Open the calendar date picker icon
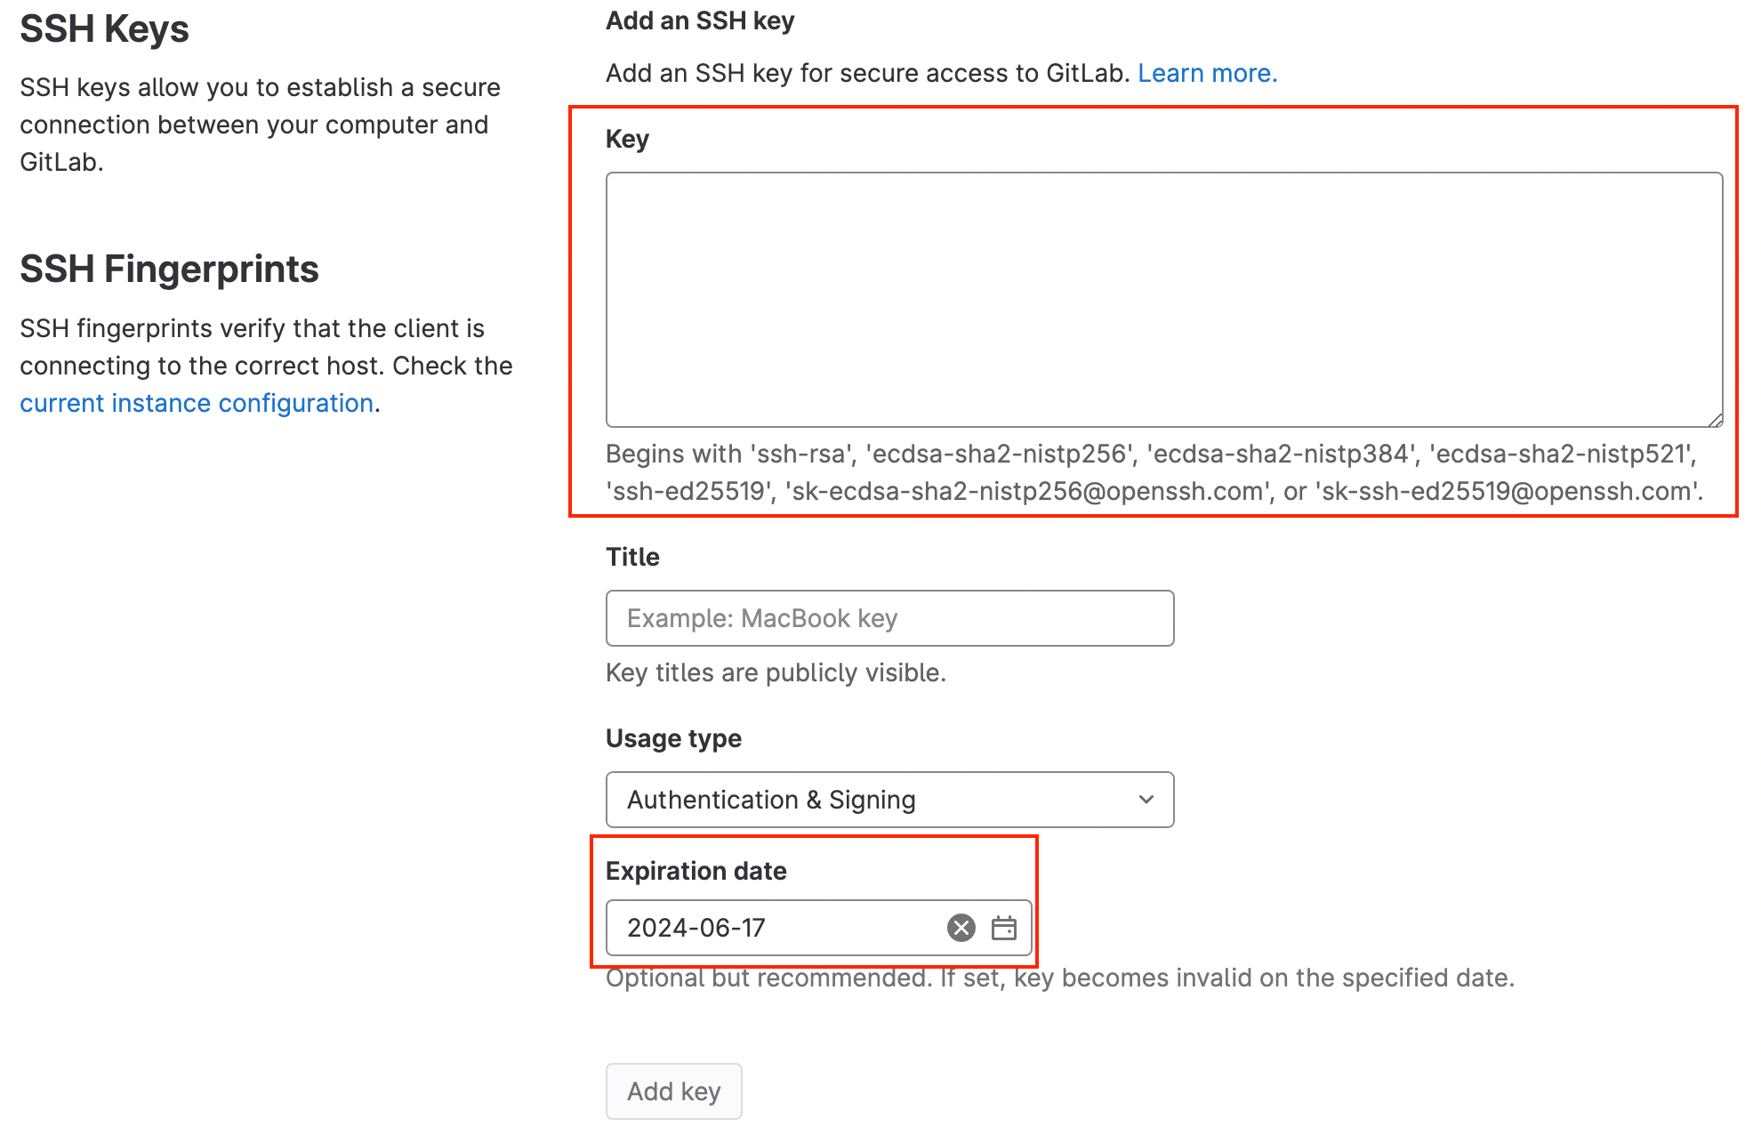Screen dimensions: 1761x1135 point(1004,928)
